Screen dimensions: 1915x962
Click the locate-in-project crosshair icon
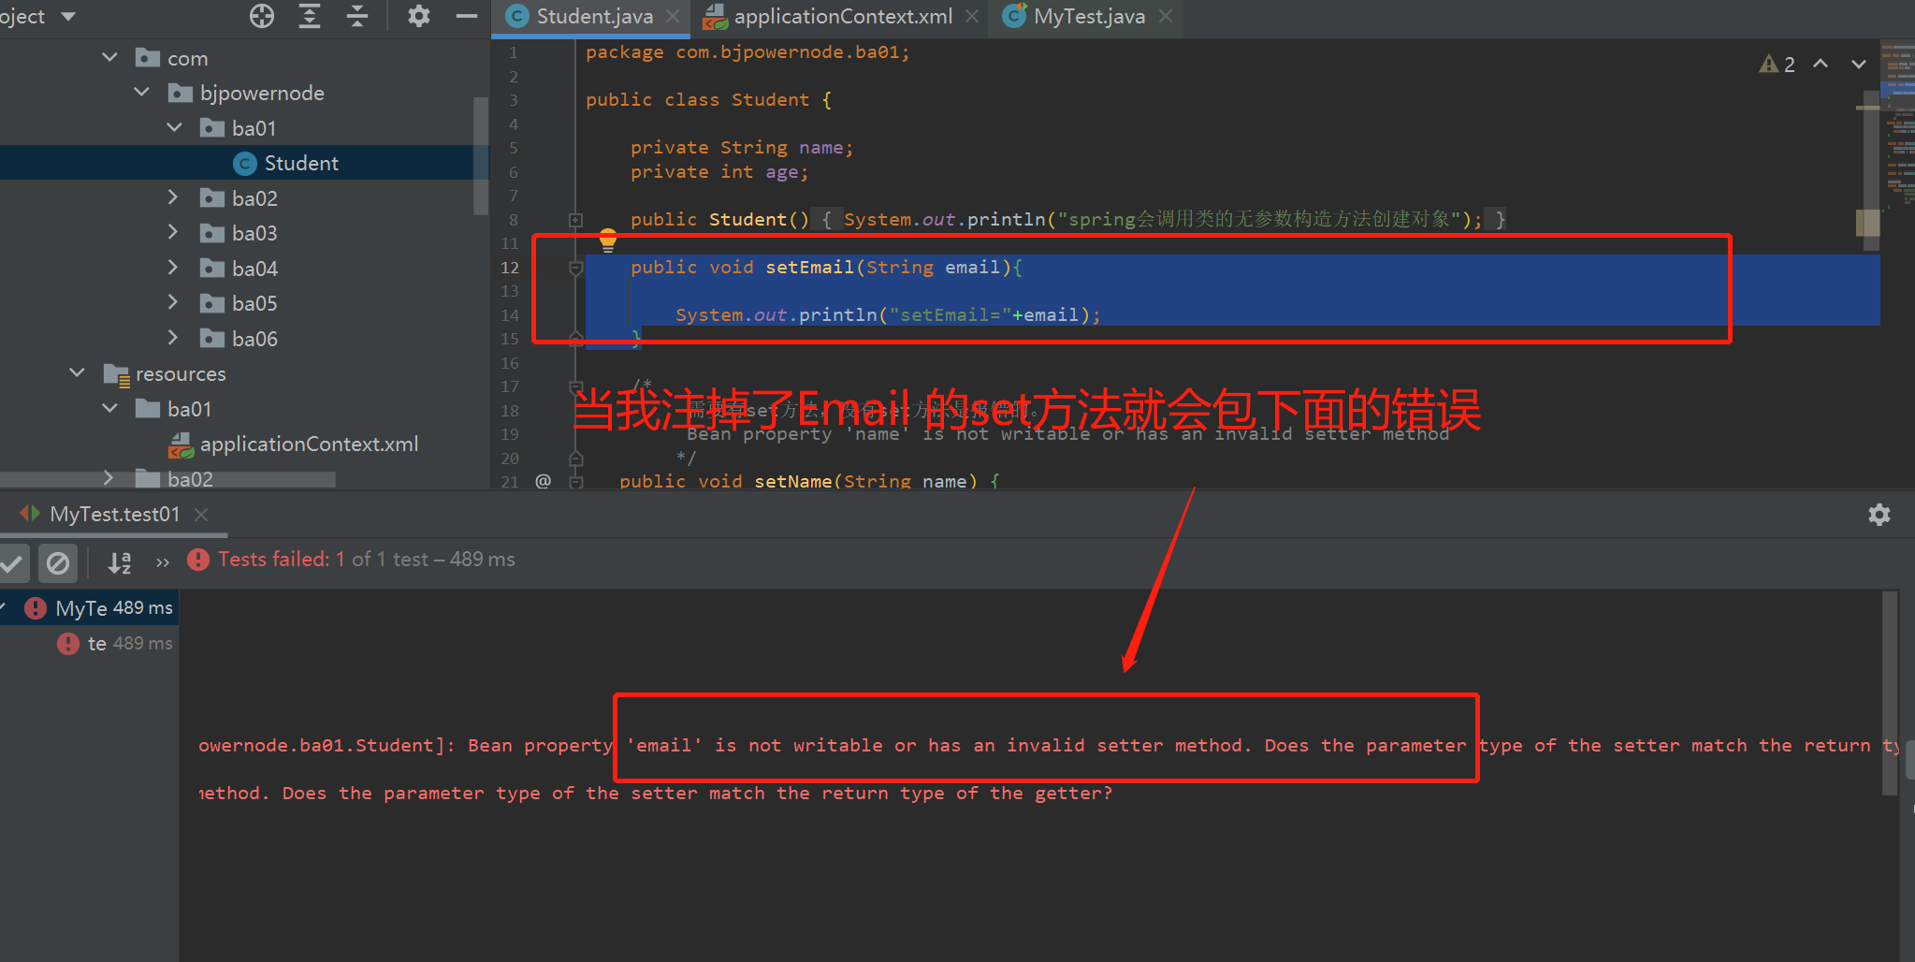(x=262, y=16)
